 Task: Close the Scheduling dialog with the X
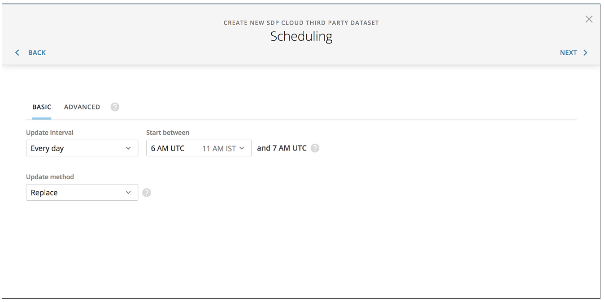click(x=589, y=19)
